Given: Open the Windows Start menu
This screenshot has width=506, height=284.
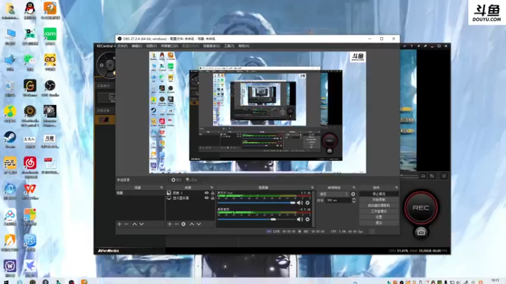Looking at the screenshot, I should (x=6, y=281).
